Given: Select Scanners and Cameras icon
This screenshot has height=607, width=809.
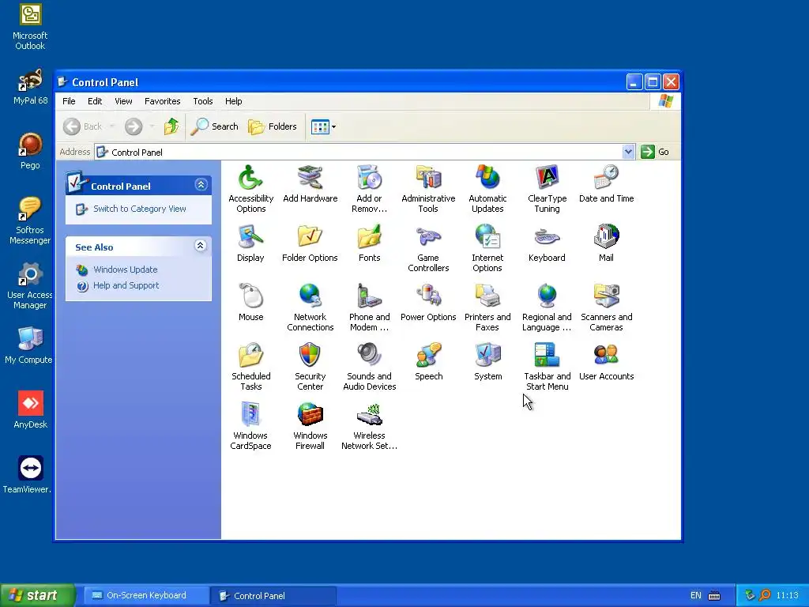Looking at the screenshot, I should pos(606,307).
